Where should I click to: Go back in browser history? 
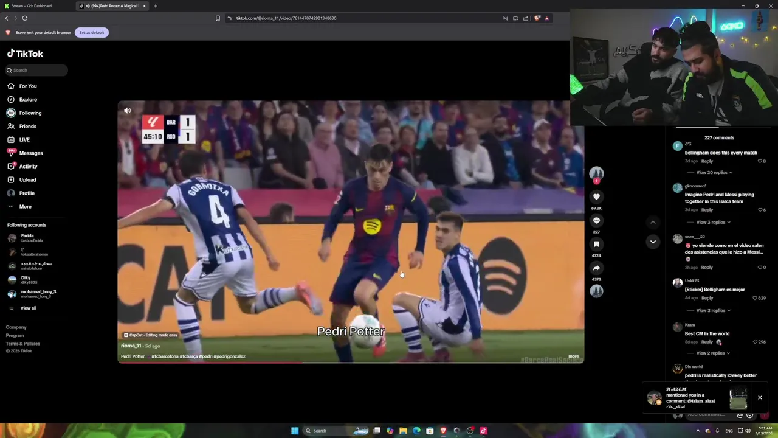7,18
